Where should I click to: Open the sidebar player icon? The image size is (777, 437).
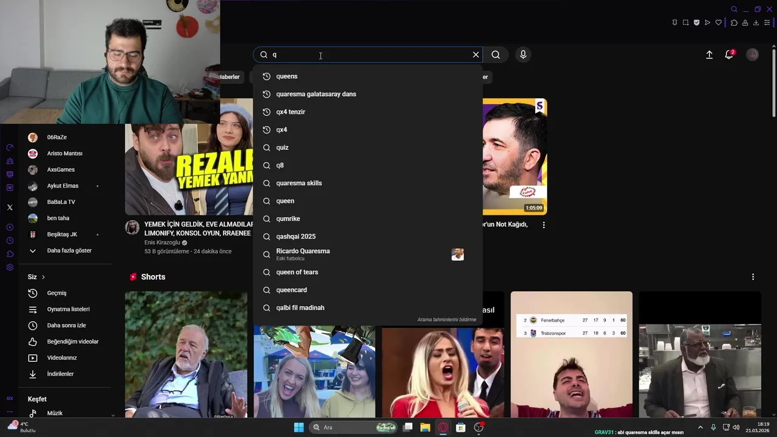10,227
